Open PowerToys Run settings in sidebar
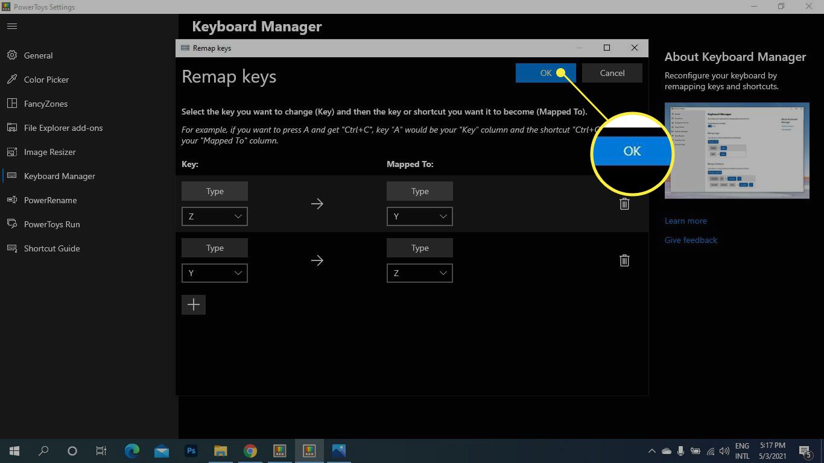The width and height of the screenshot is (824, 463). coord(89,224)
